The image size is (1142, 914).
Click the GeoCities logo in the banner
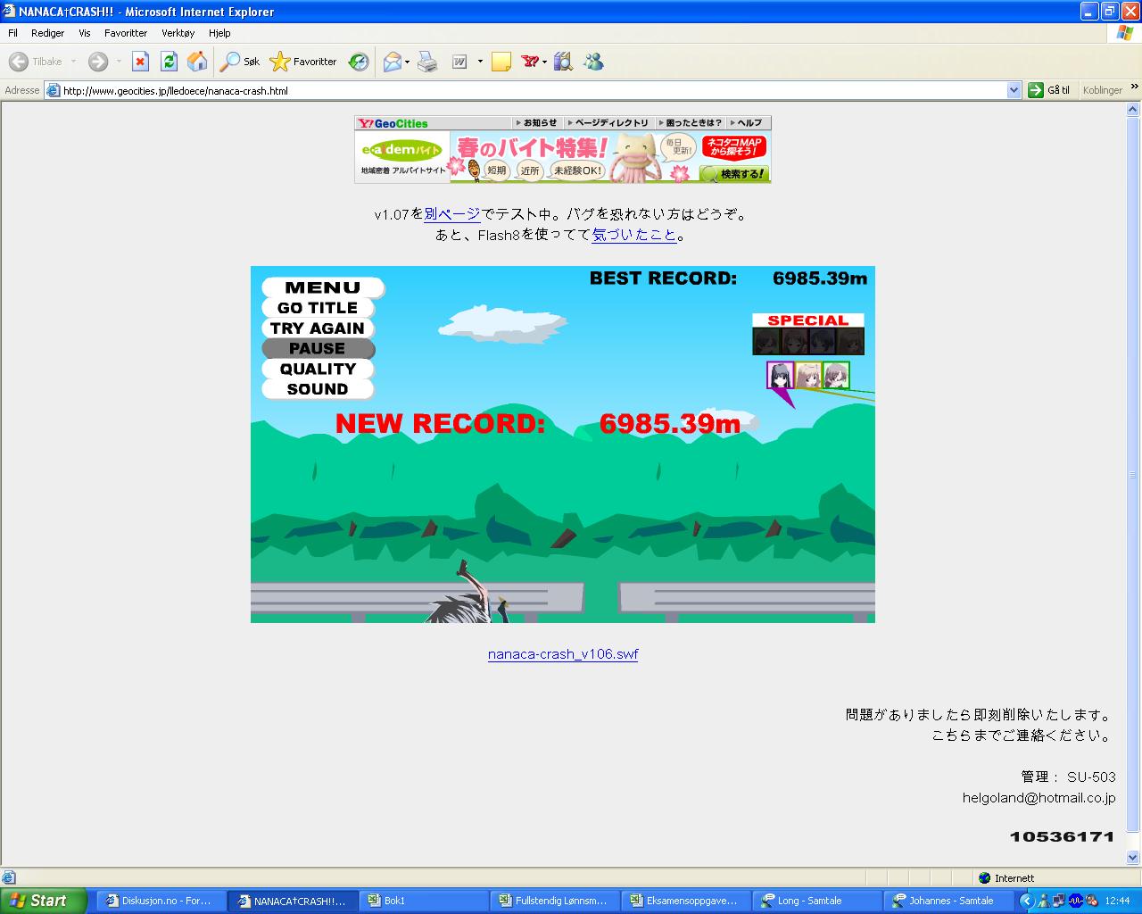tap(393, 123)
